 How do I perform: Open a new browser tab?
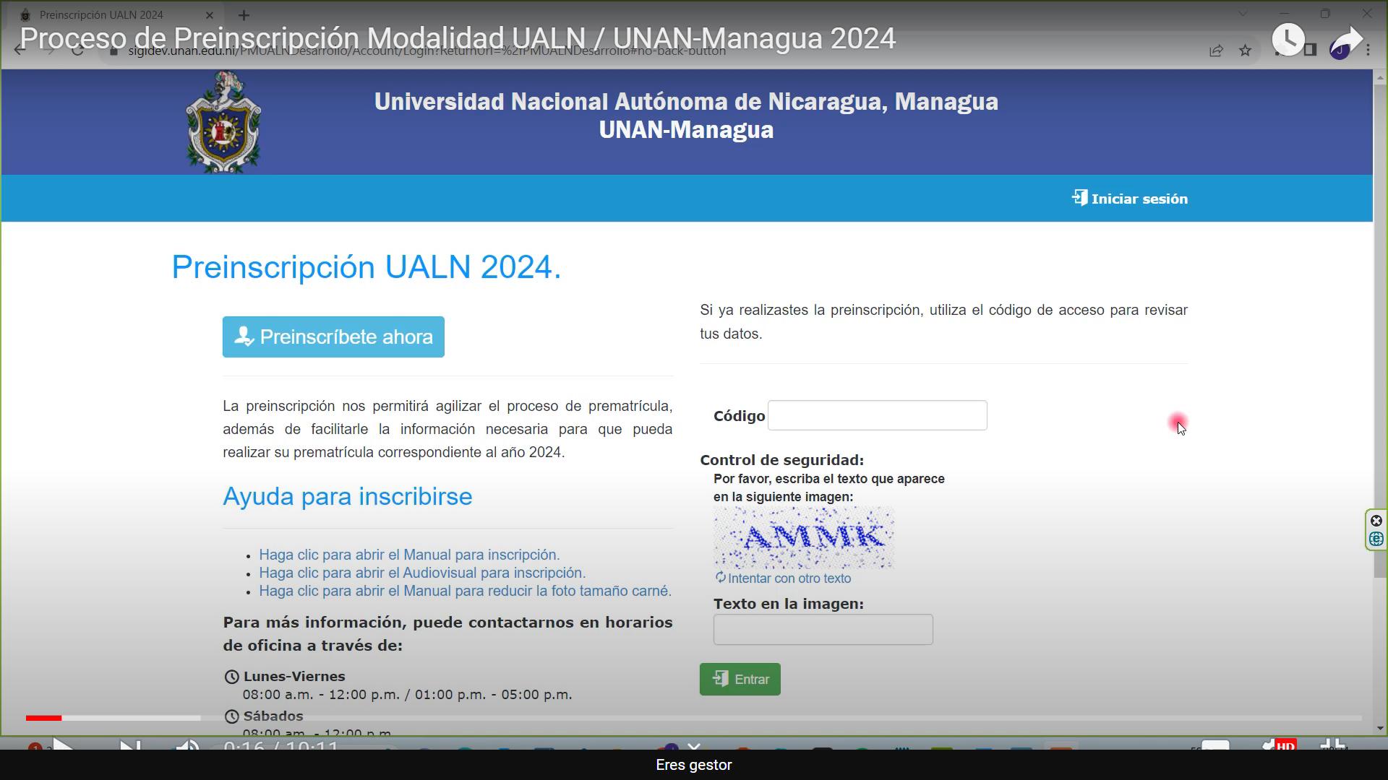(244, 15)
